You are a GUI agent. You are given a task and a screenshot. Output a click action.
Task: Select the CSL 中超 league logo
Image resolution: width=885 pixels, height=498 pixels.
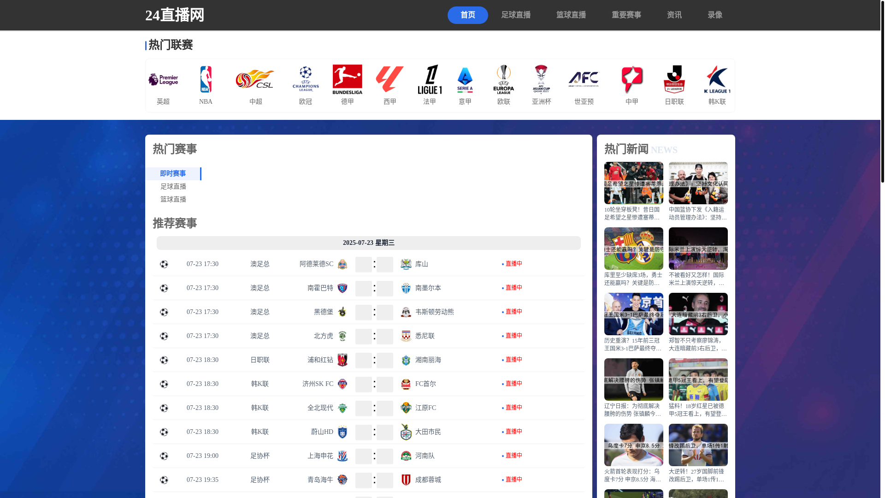click(x=255, y=79)
